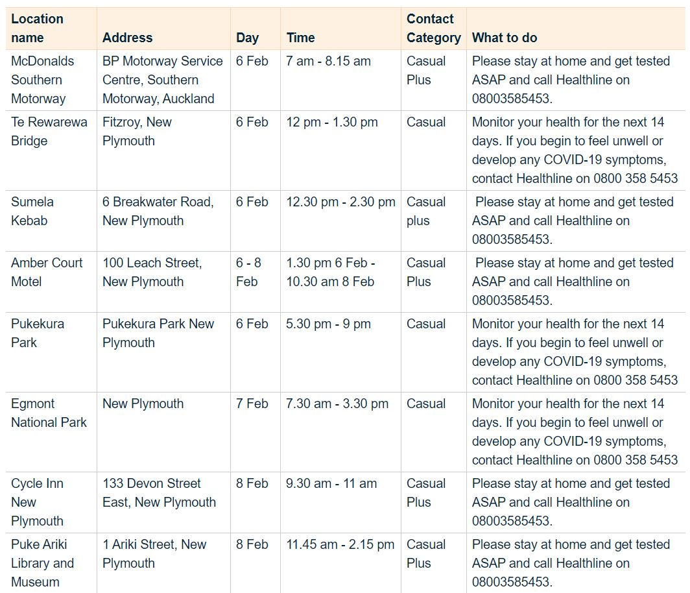The image size is (690, 593).
Task: Select the Sumela Kebab location cell
Action: pos(32,211)
